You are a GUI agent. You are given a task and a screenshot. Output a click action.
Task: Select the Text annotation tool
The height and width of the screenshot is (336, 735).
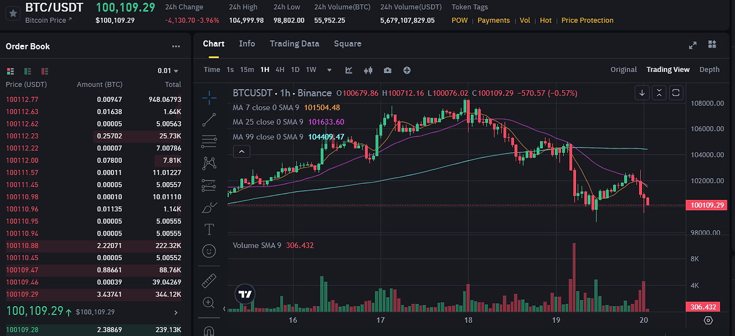[x=209, y=229]
